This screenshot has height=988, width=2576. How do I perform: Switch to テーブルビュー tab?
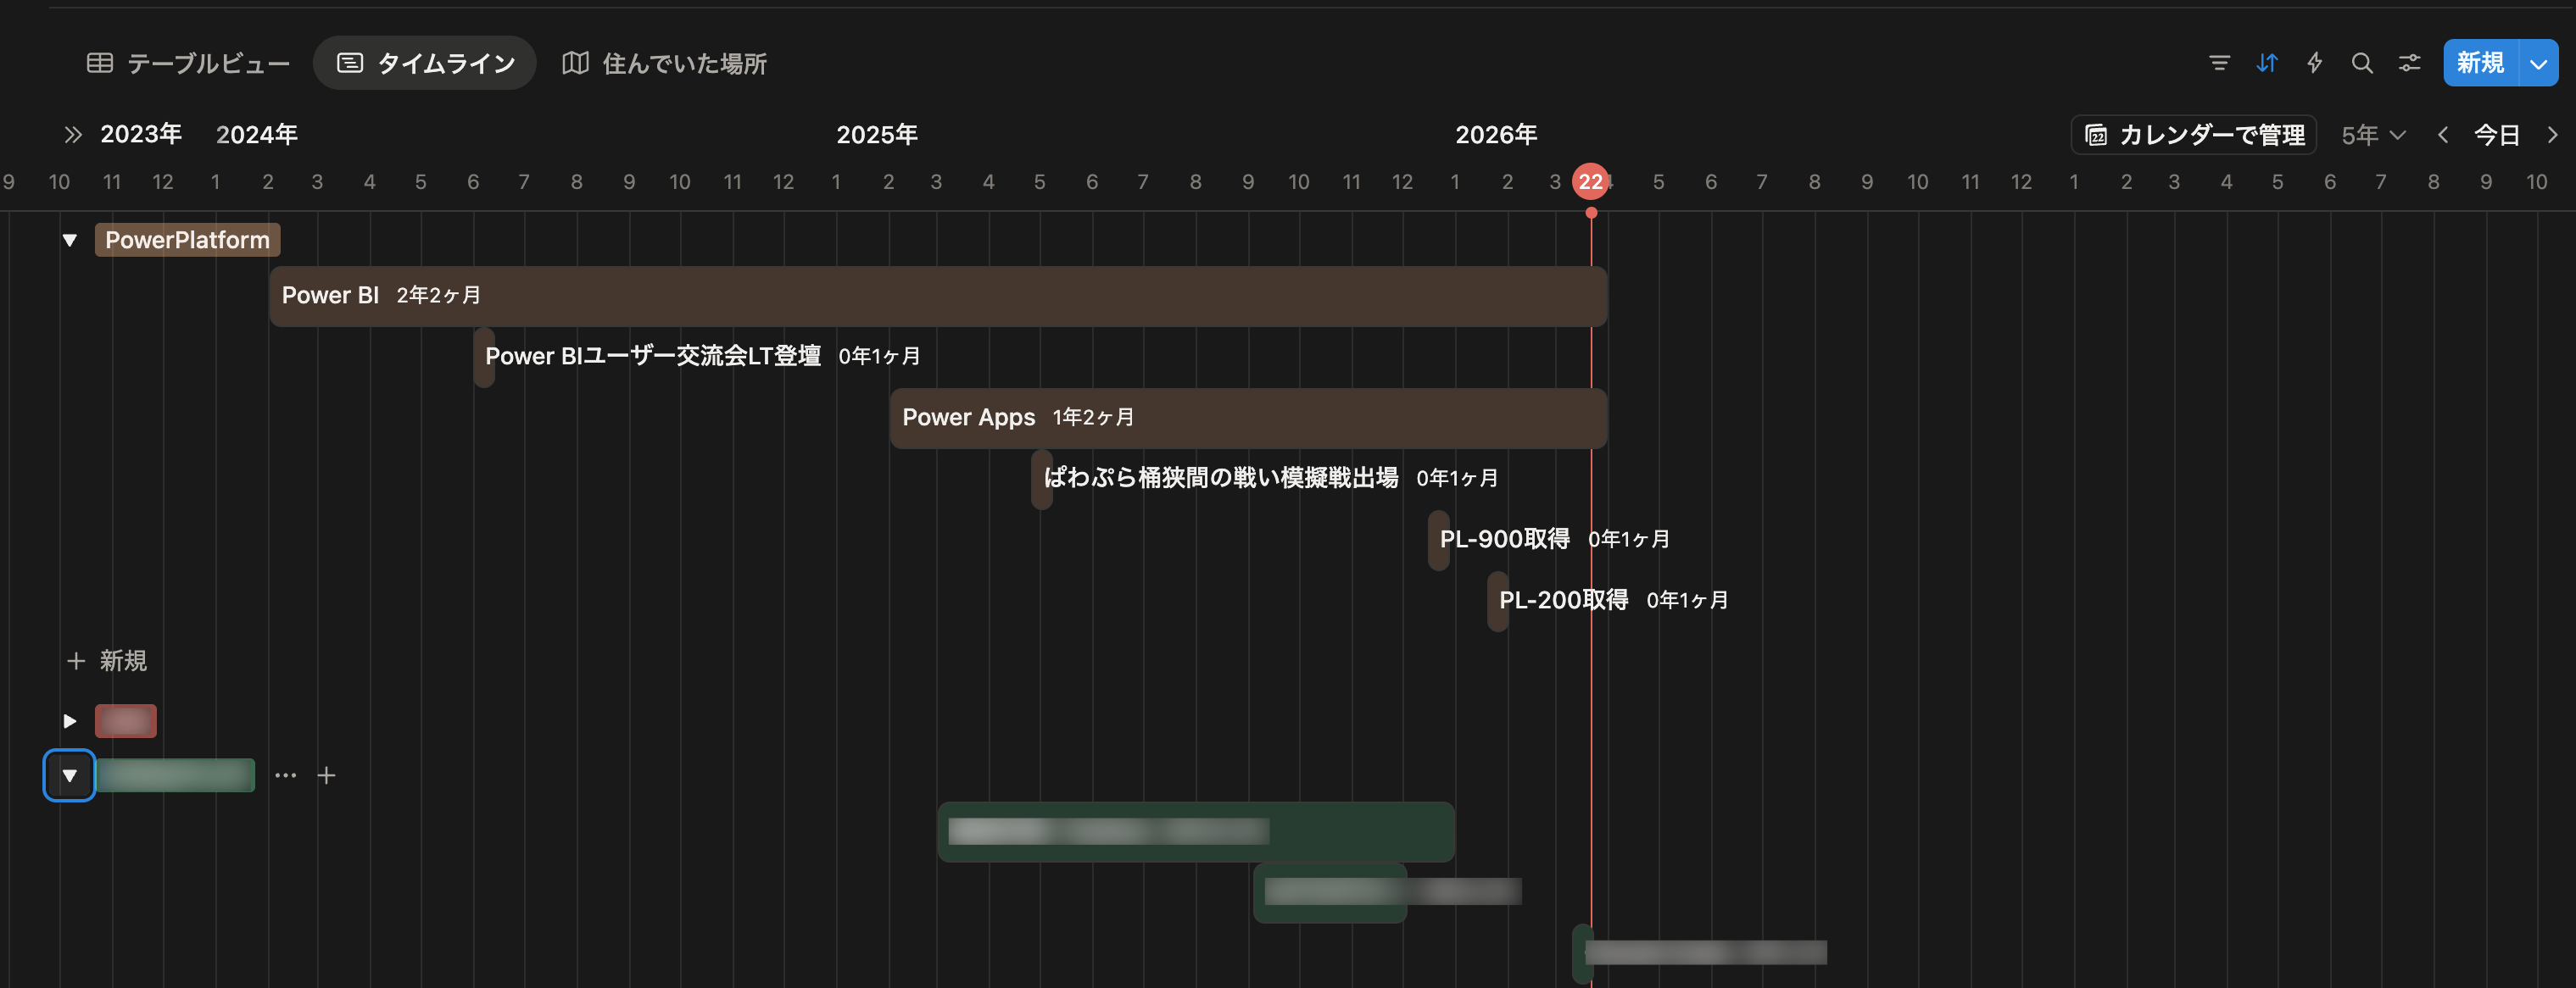coord(189,63)
